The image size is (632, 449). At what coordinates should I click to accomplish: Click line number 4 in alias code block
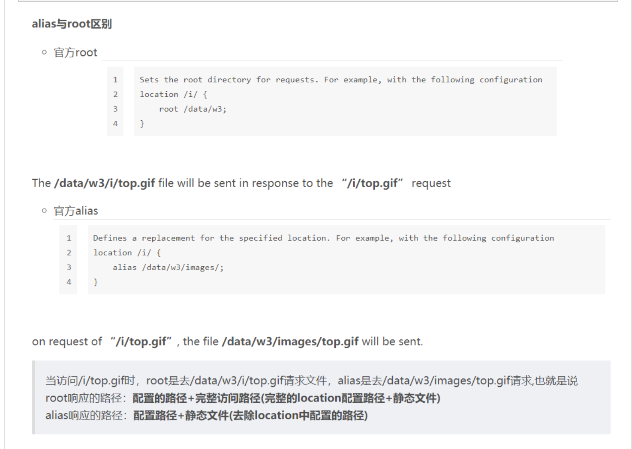[x=69, y=282]
